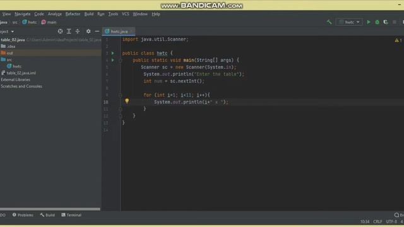Open the Problems tool window
This screenshot has height=227, width=404.
click(x=23, y=215)
